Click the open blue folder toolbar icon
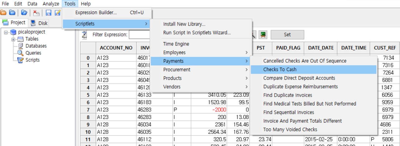Viewport: 400px width, 146px height. (24, 13)
